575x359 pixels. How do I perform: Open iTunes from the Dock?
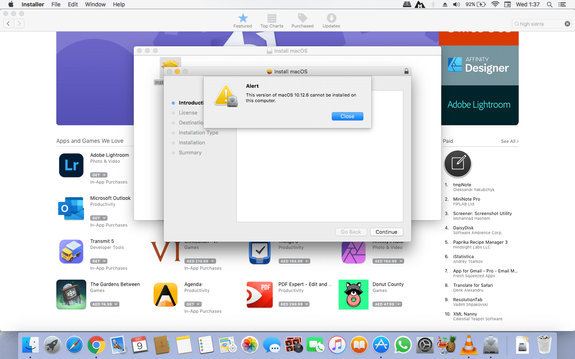pyautogui.click(x=337, y=345)
